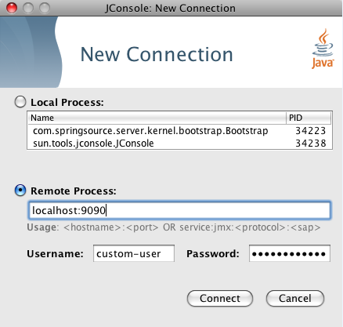Click PID 34238 in the process table
The width and height of the screenshot is (343, 327).
311,144
